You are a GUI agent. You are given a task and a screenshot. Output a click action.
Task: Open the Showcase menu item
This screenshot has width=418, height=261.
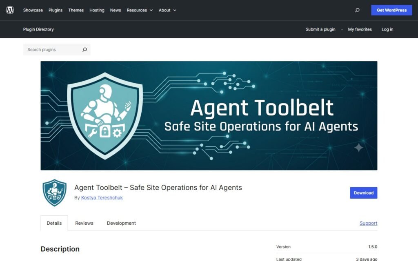33,10
